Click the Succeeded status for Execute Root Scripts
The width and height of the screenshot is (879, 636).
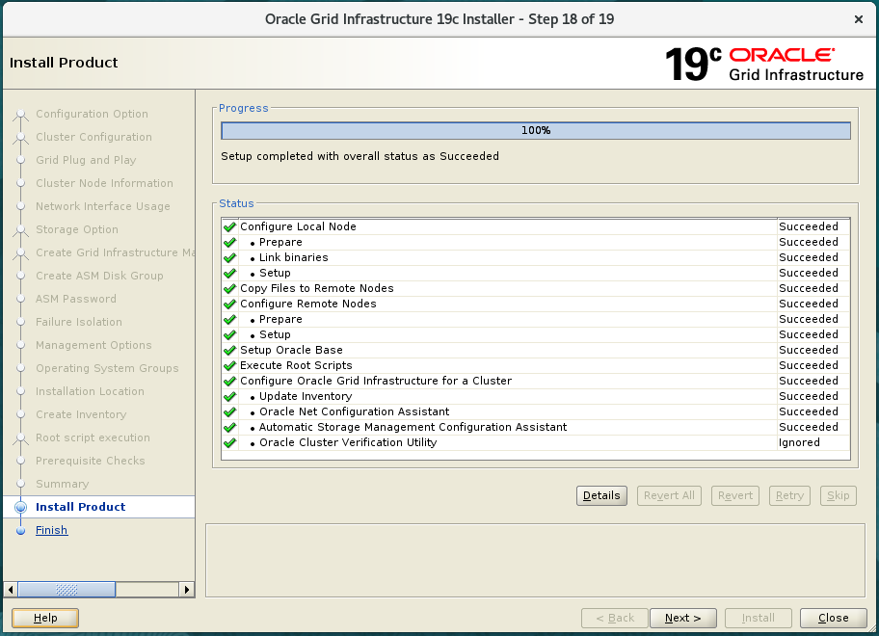(x=809, y=365)
